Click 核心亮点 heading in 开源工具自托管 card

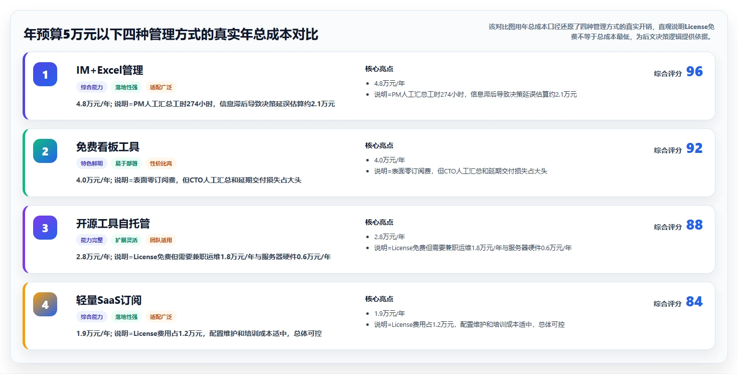click(379, 223)
